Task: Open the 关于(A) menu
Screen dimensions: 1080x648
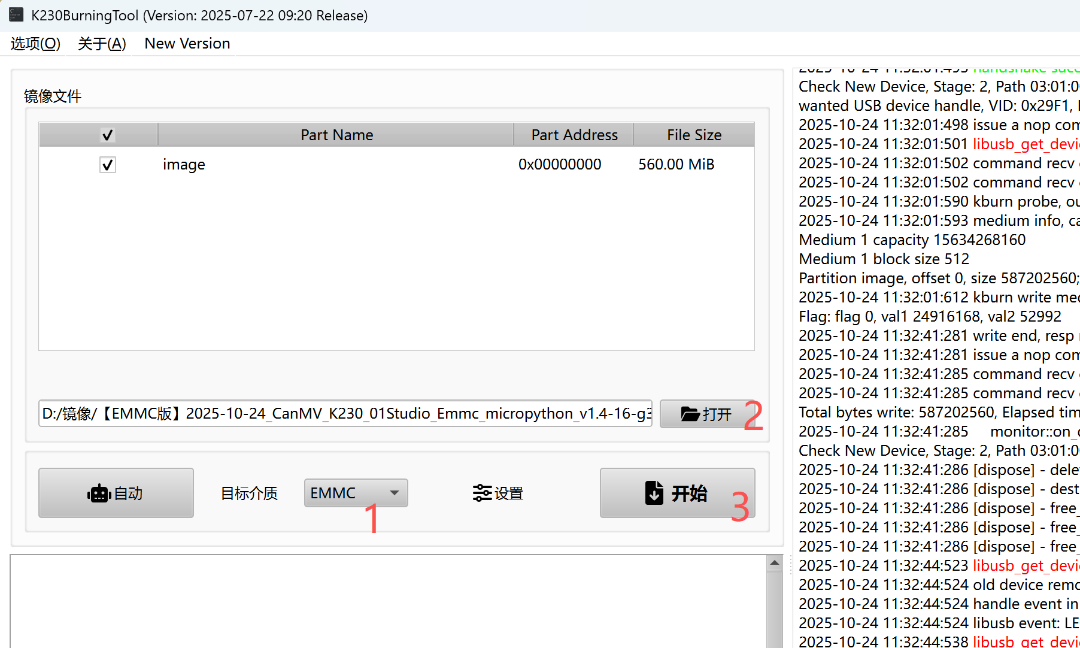Action: pyautogui.click(x=102, y=44)
